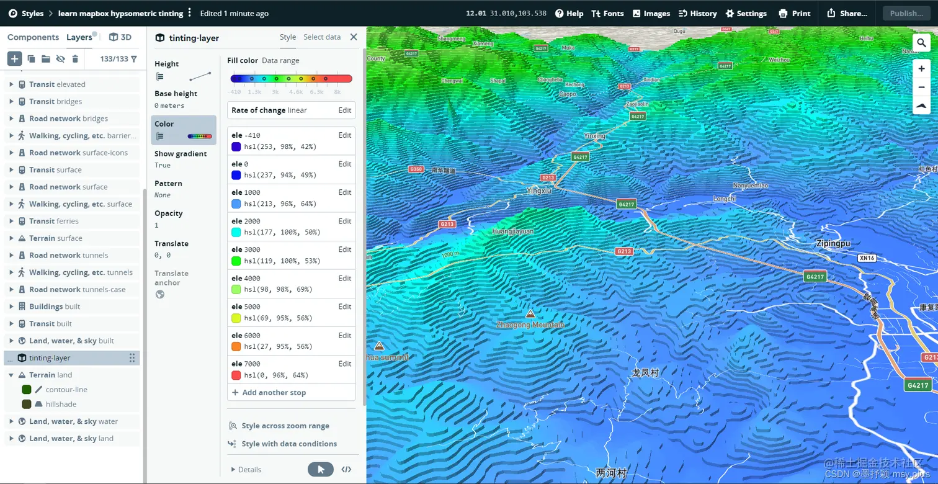Open the Fonts menu
938x484 pixels.
tap(607, 13)
